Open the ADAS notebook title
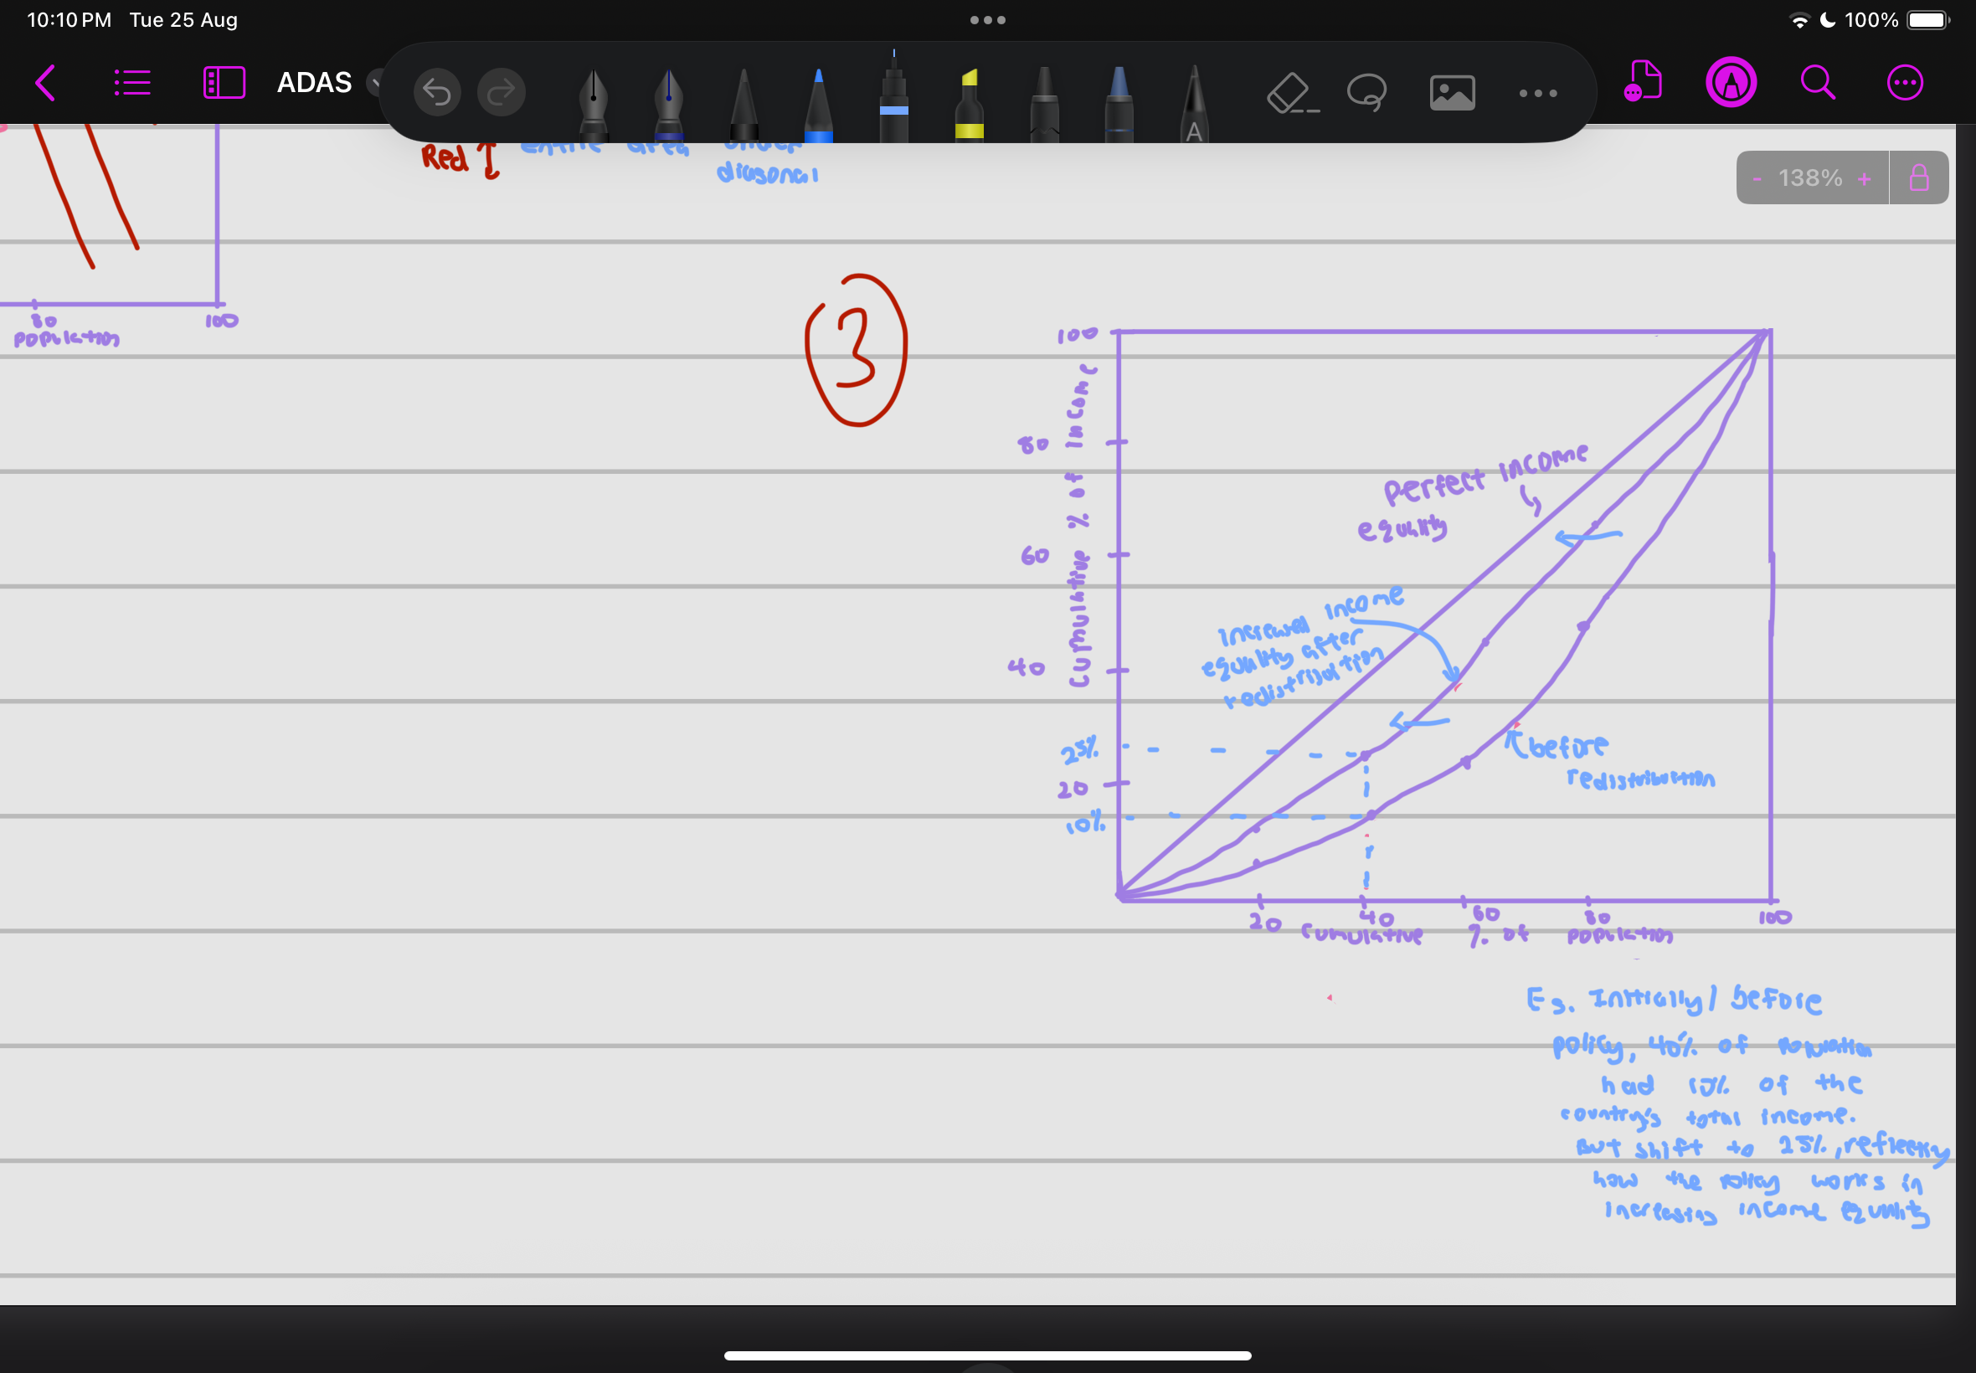The image size is (1976, 1373). click(x=314, y=83)
